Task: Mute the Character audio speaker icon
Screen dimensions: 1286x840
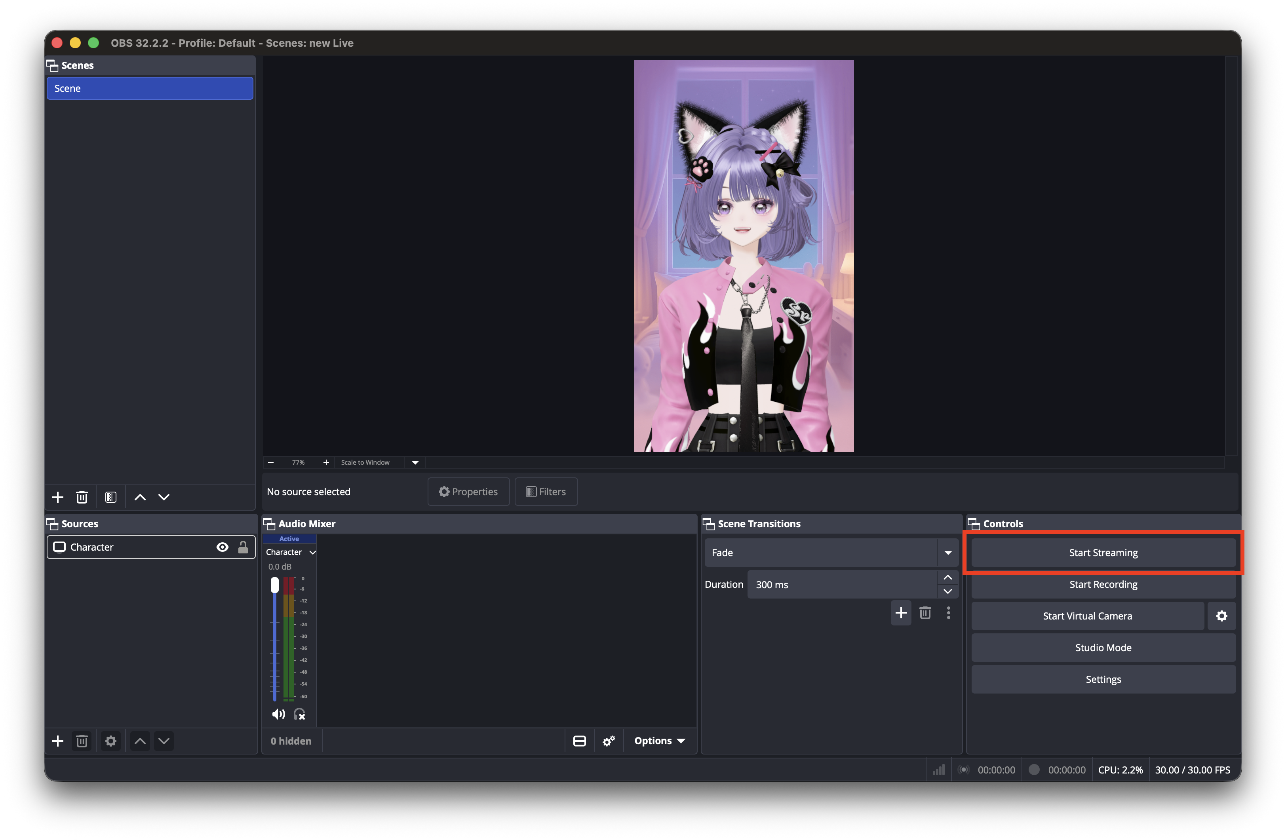Action: pyautogui.click(x=278, y=714)
